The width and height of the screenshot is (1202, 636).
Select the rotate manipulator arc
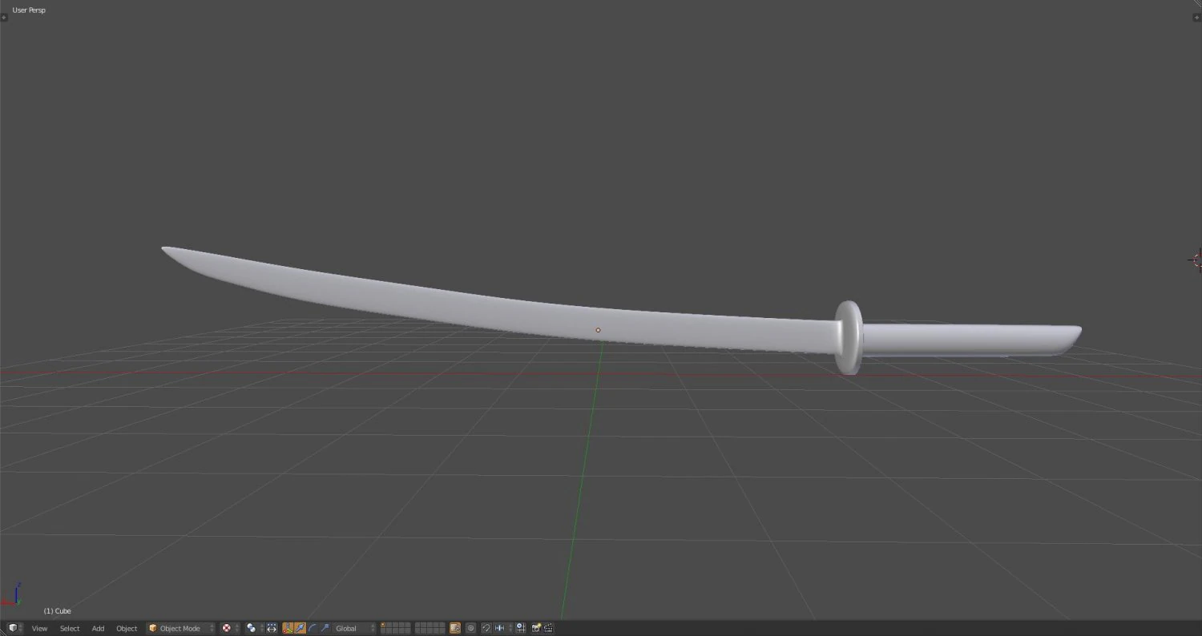coord(313,629)
